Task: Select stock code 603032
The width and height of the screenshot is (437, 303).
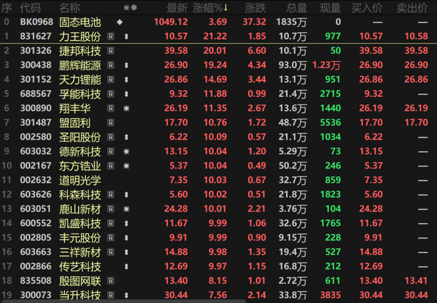Action: pos(36,151)
